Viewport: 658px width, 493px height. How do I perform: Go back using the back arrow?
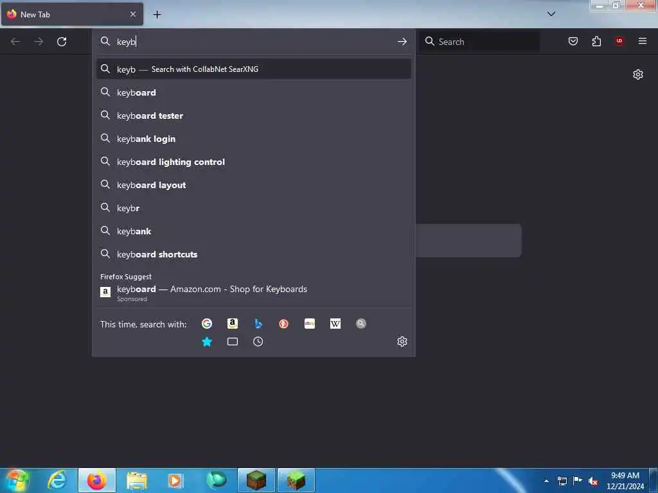(x=15, y=42)
